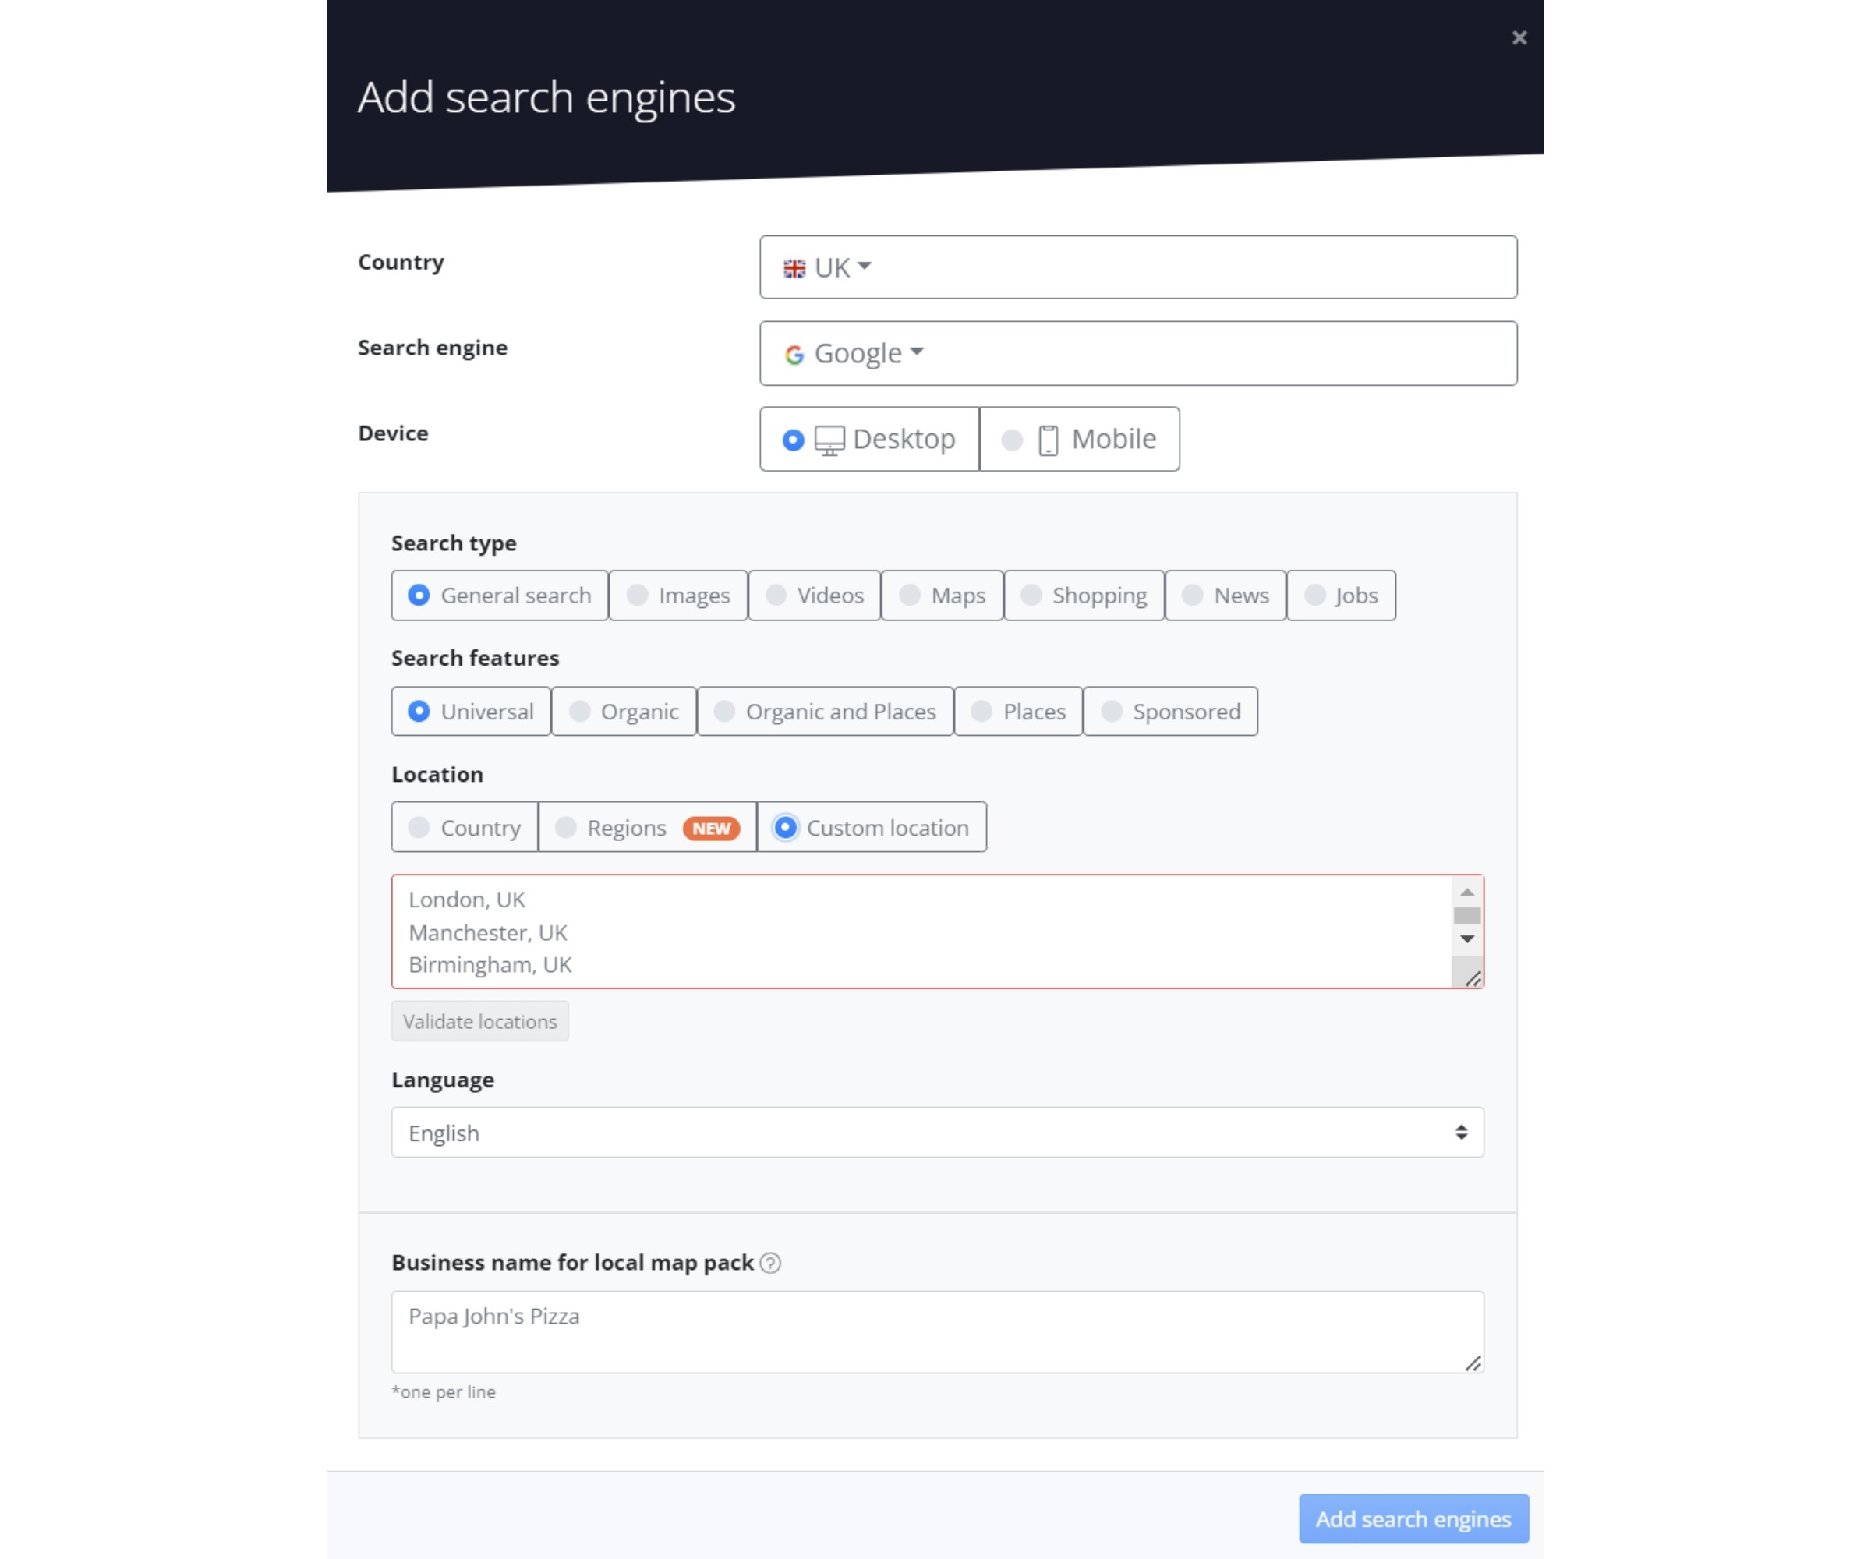
Task: Click the mobile phone icon
Action: click(1049, 440)
